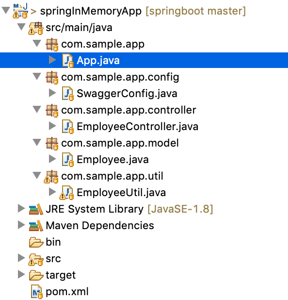Screen dimensions: 288x300
Task: Select the src folder name
Action: (53, 259)
